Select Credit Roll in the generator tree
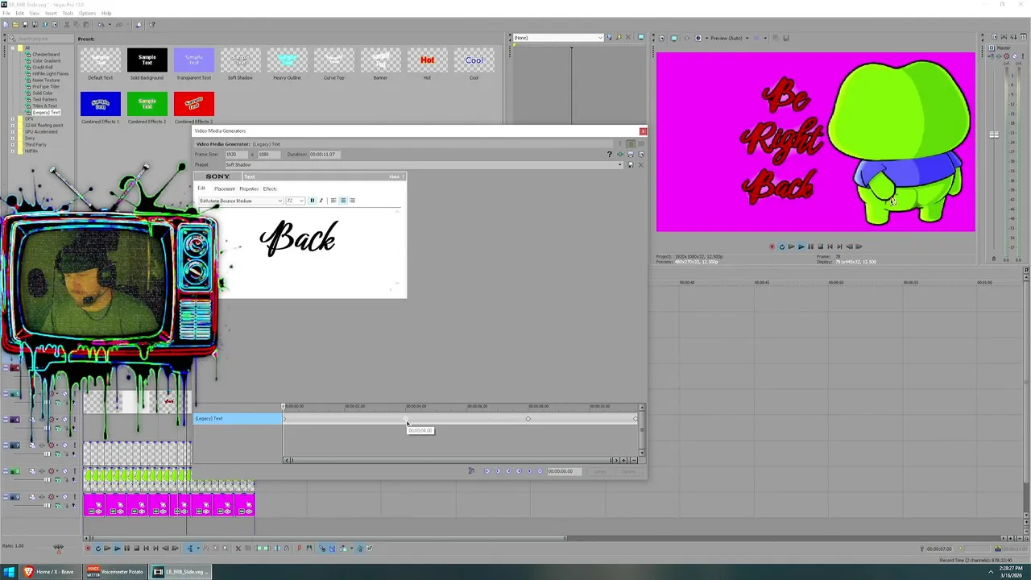 pos(43,68)
